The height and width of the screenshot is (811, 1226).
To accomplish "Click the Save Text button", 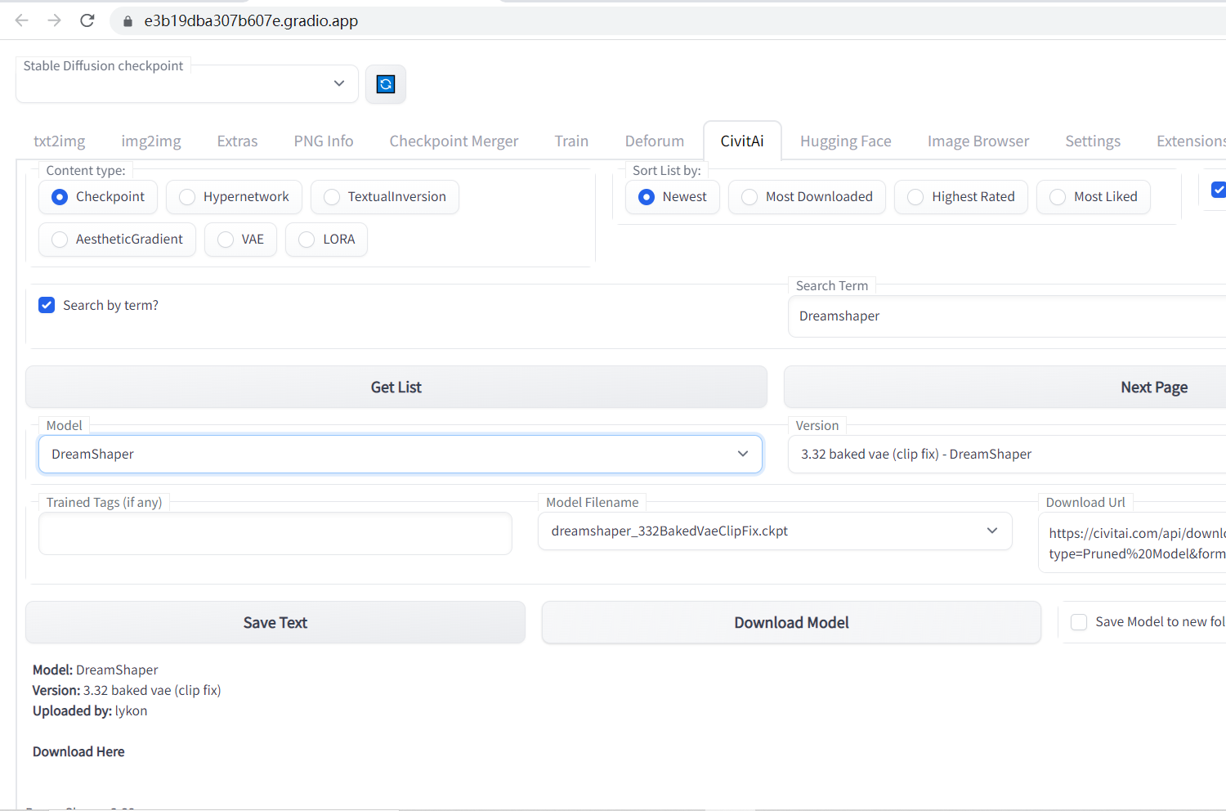I will (275, 622).
